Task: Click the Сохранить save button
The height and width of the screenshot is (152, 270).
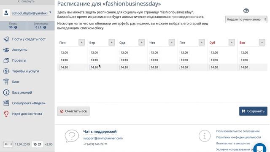Action: (253, 111)
